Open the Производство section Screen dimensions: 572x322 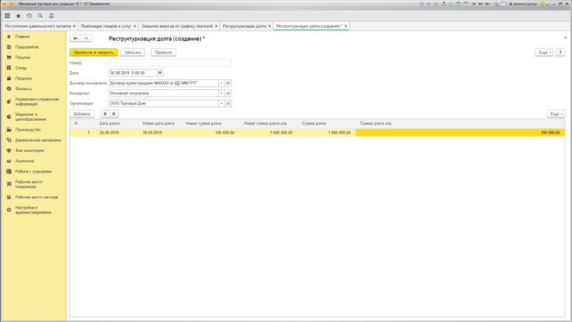28,130
